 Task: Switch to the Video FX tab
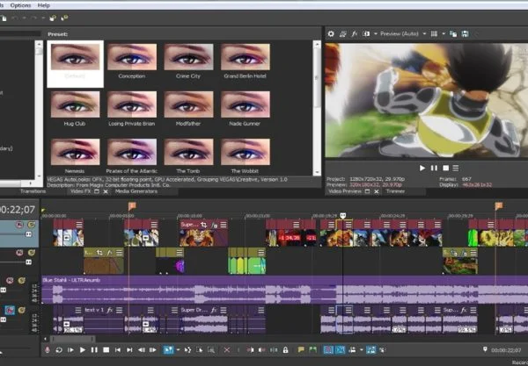81,191
